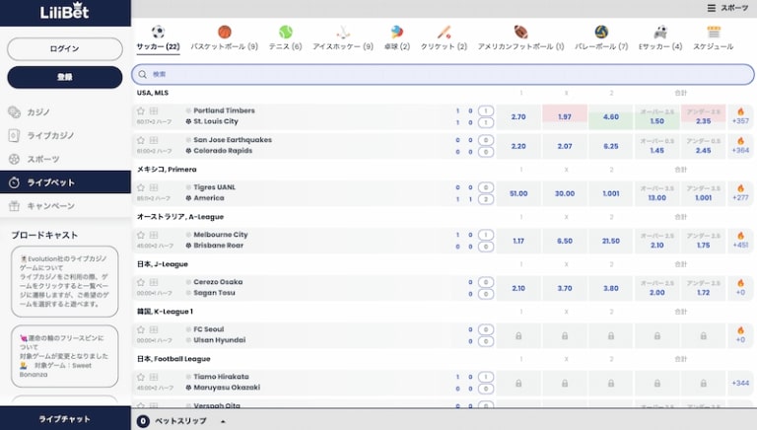Select draw odds 3.70 in Cerezo Osaka match
Viewport: 757px width, 430px height.
coord(565,288)
